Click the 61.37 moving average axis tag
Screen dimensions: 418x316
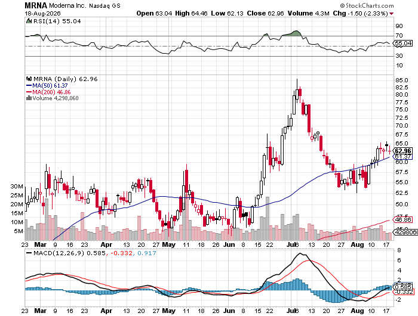click(403, 157)
